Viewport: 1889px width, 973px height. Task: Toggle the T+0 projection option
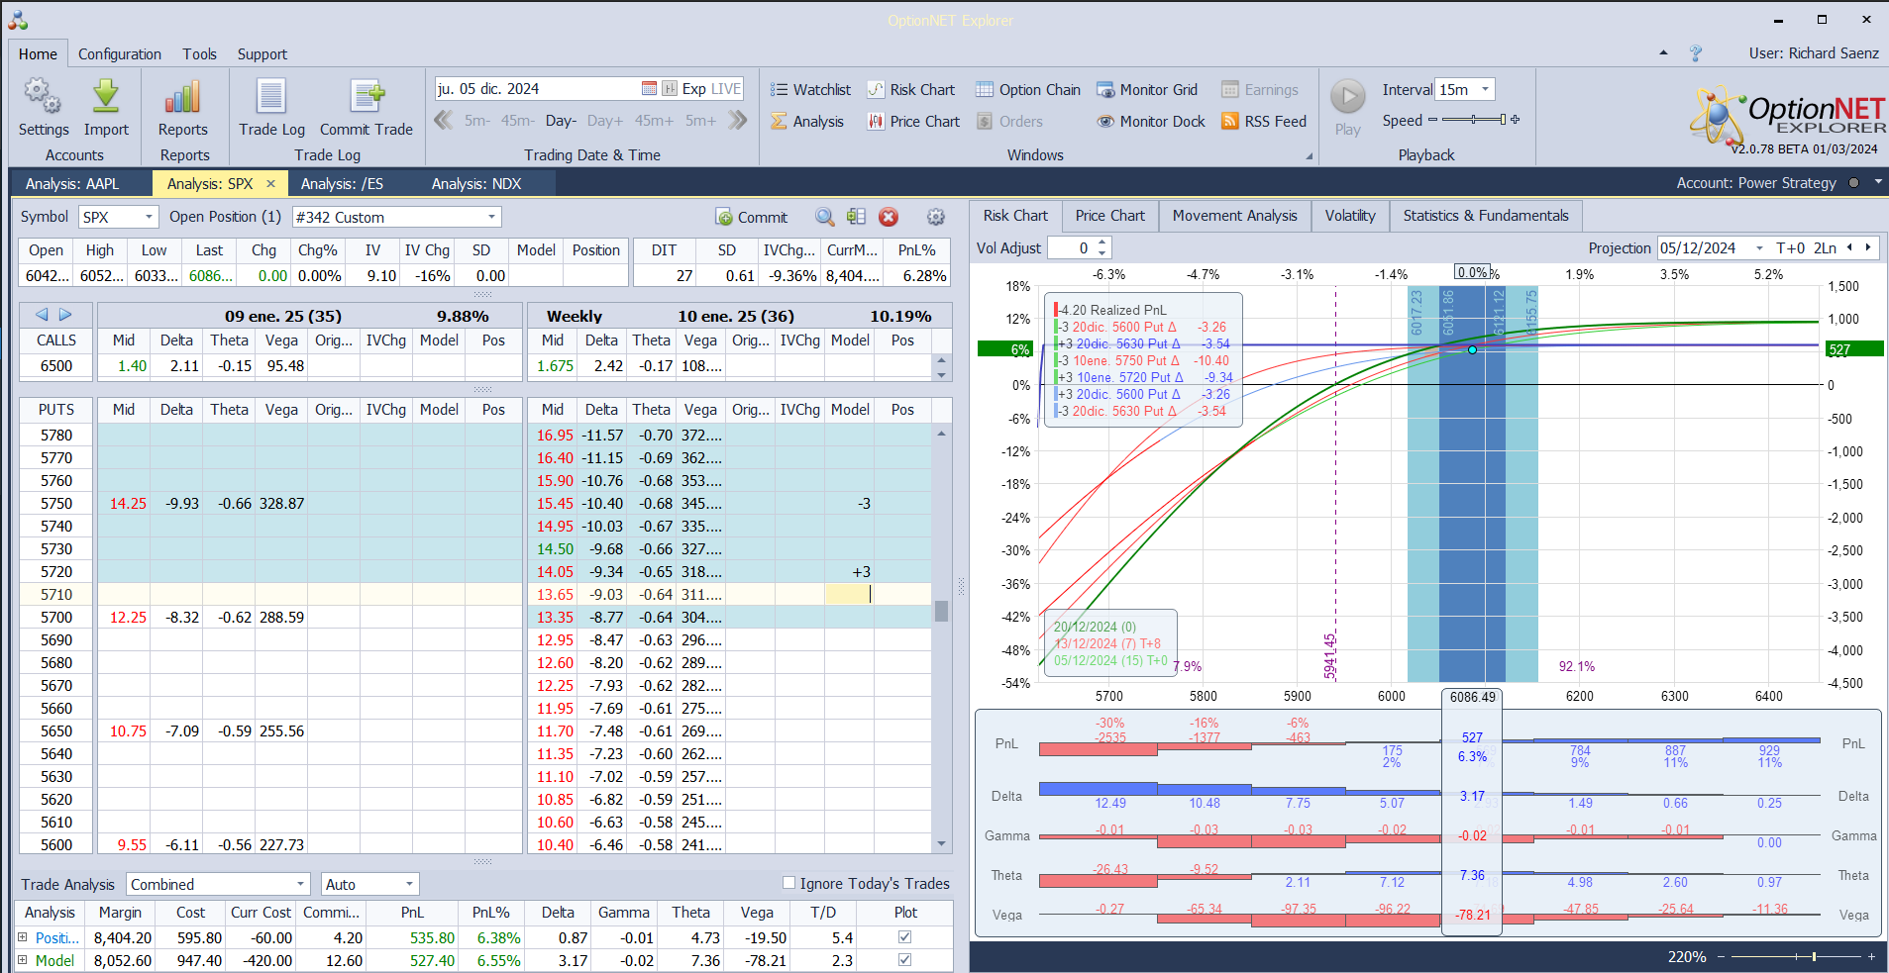click(1791, 248)
